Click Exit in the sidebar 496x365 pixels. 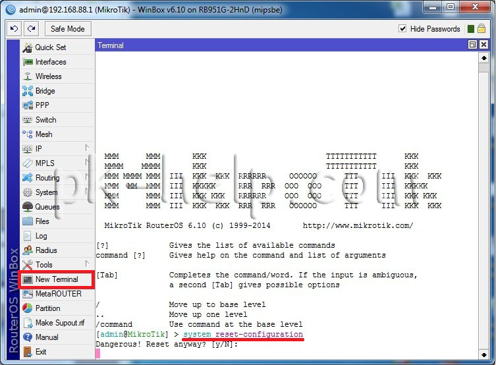[x=41, y=352]
